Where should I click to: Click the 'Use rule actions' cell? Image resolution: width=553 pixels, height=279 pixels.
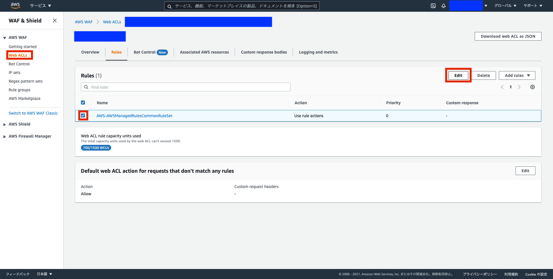coord(309,116)
